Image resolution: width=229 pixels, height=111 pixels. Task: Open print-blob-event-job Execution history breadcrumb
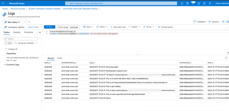pyautogui.click(x=80, y=9)
